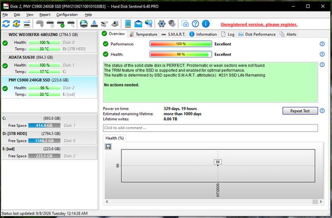
Task: Open the notepad report icon
Action: coord(128,24)
